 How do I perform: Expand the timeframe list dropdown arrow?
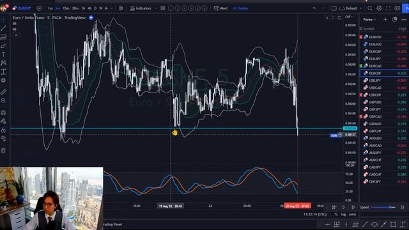(x=112, y=8)
